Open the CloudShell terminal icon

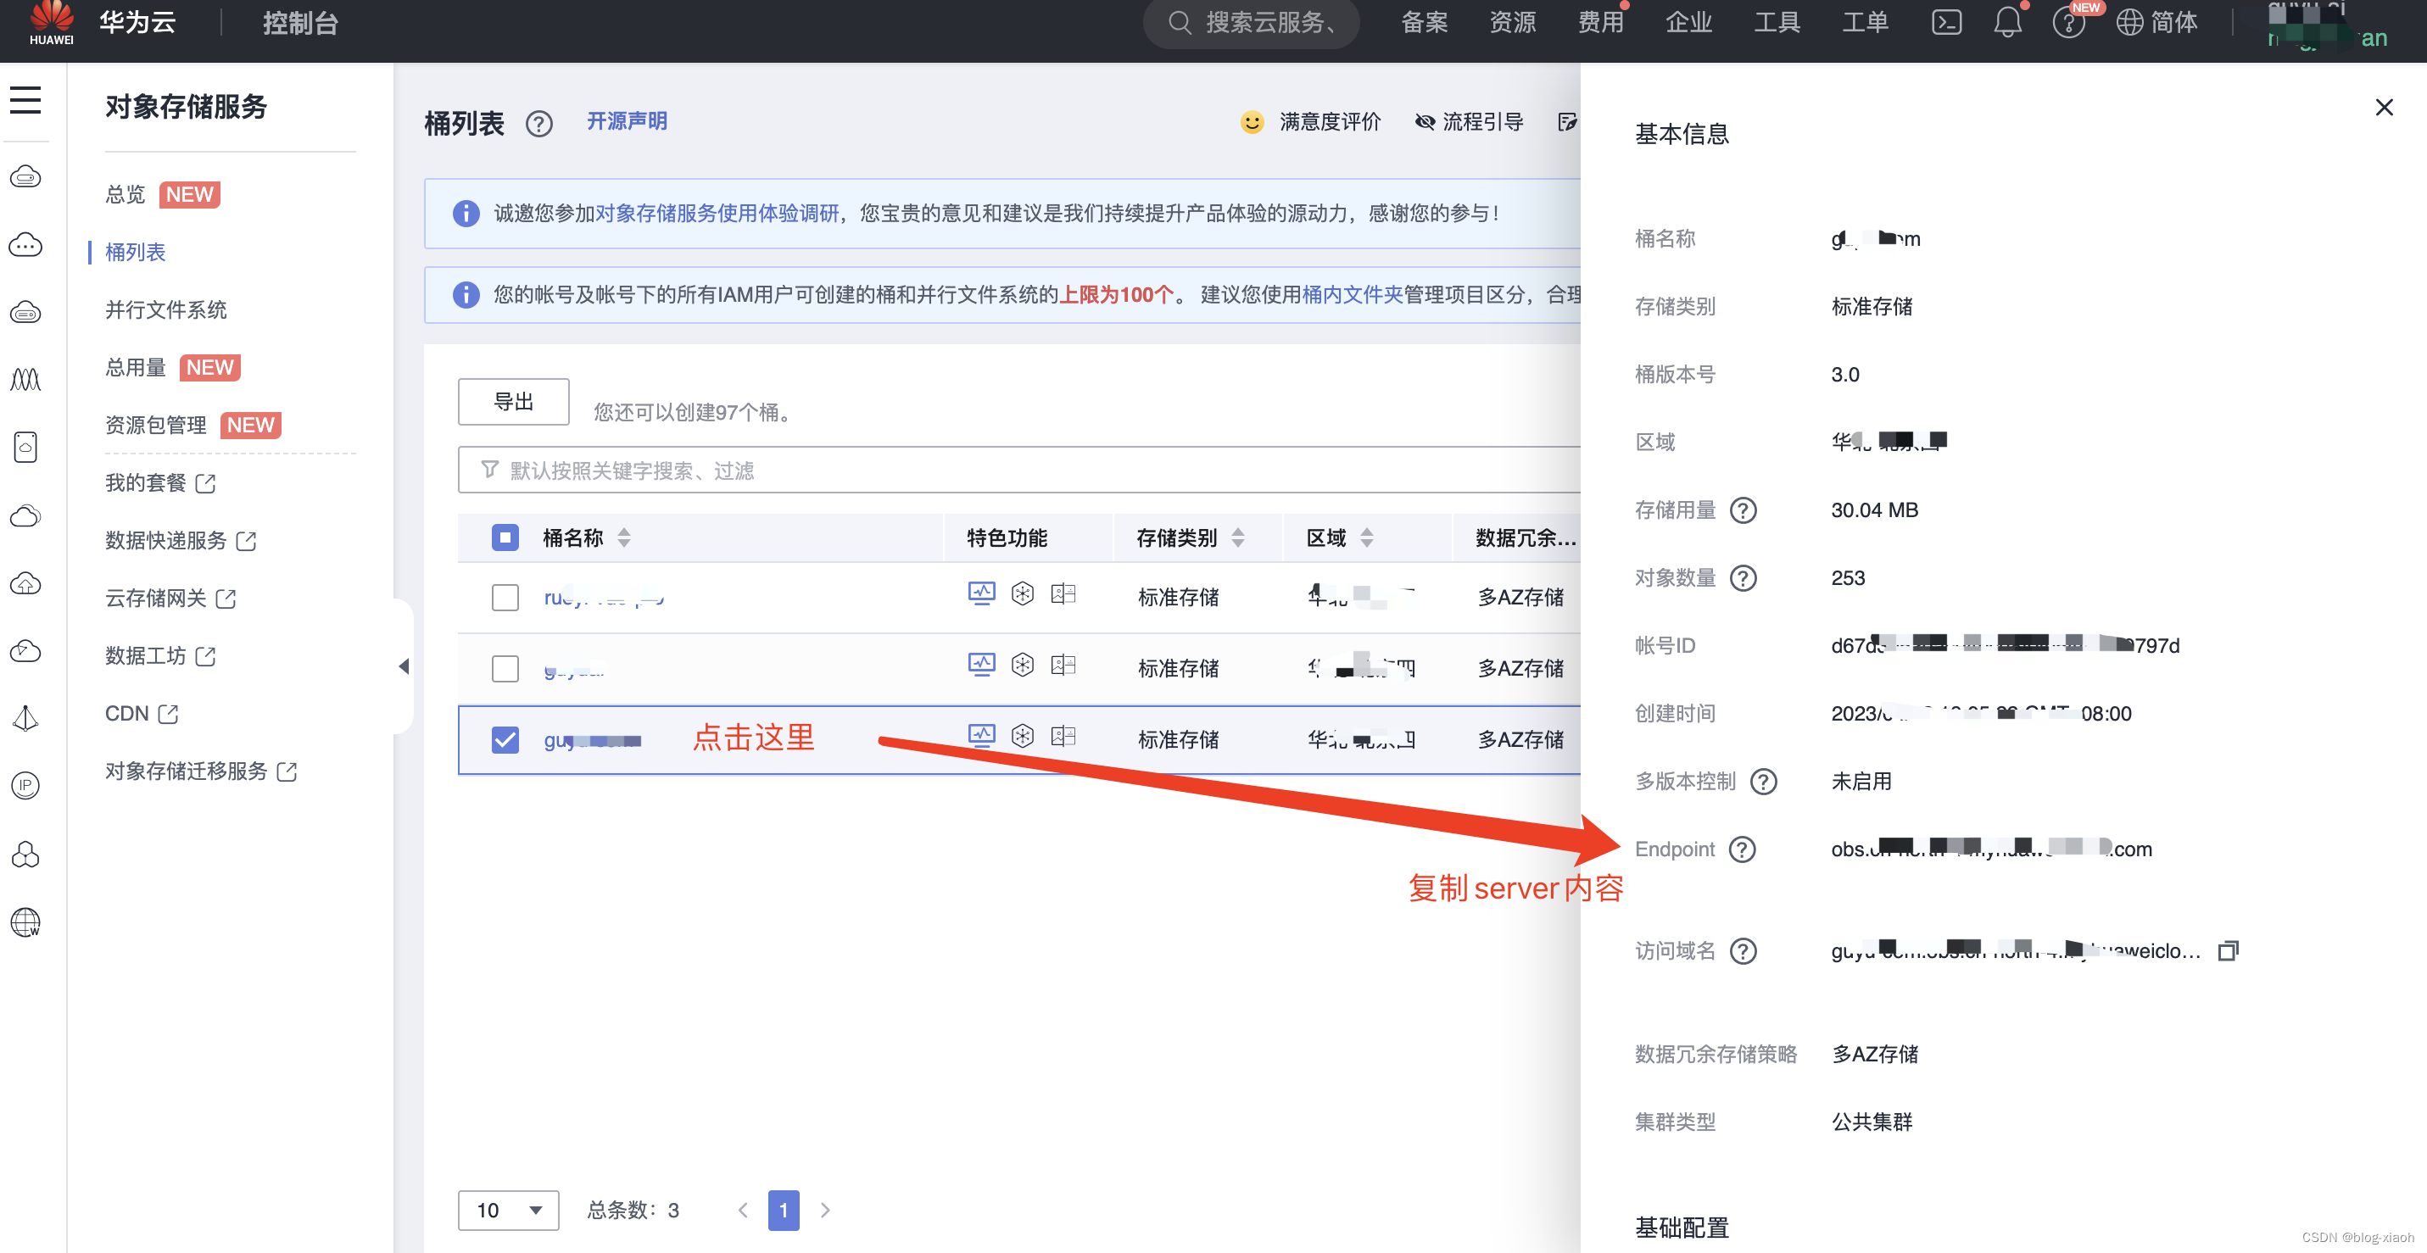[x=1946, y=23]
